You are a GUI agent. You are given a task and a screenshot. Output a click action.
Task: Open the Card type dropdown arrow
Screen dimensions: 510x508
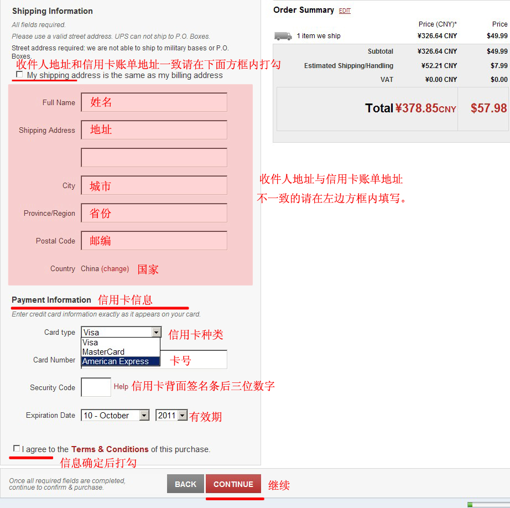tap(157, 332)
